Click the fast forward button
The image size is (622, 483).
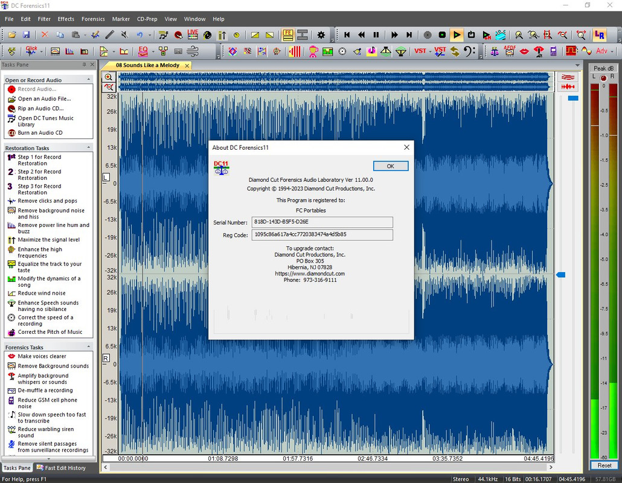[394, 35]
